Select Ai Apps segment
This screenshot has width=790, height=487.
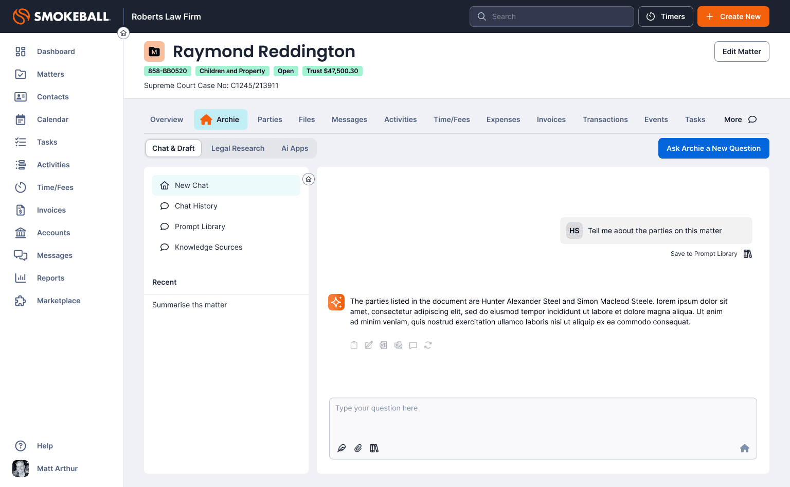(295, 148)
